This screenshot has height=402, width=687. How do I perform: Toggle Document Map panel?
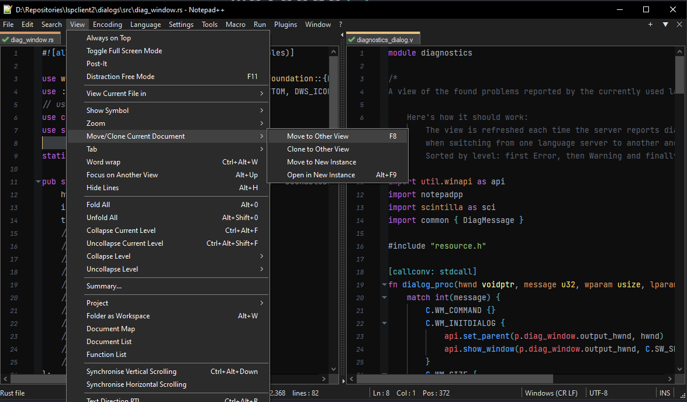[x=168, y=328]
